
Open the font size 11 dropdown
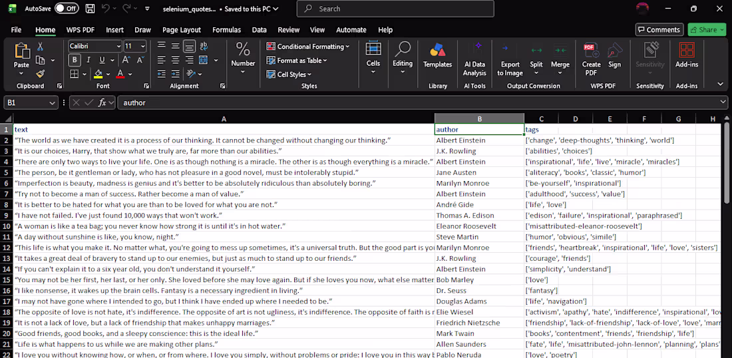click(142, 46)
